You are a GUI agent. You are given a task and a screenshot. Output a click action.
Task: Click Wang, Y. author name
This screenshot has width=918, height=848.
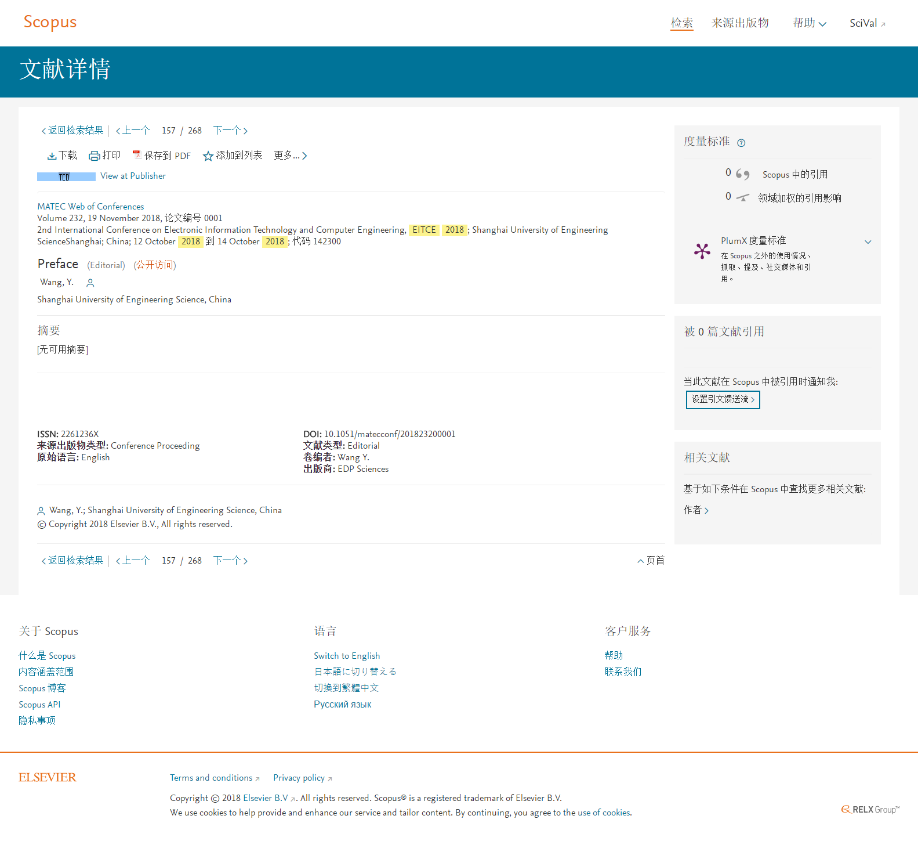coord(57,282)
